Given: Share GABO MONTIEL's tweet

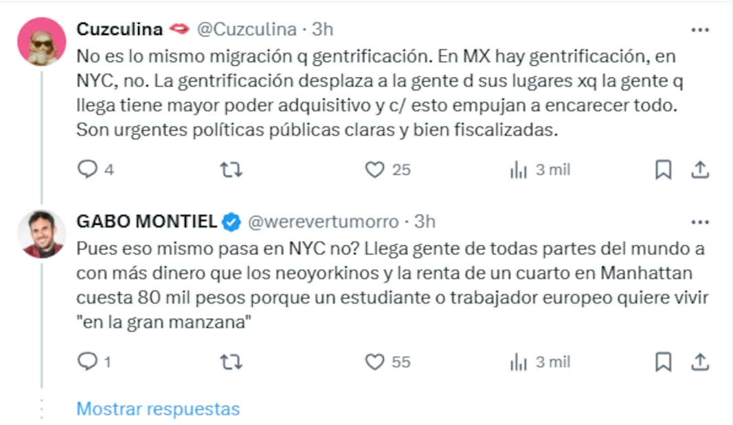Looking at the screenshot, I should pos(699,362).
